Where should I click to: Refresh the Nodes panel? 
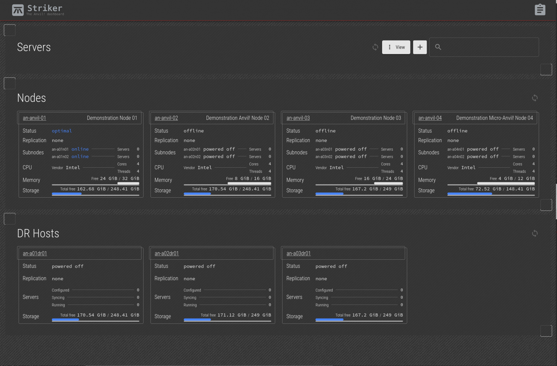pyautogui.click(x=534, y=98)
